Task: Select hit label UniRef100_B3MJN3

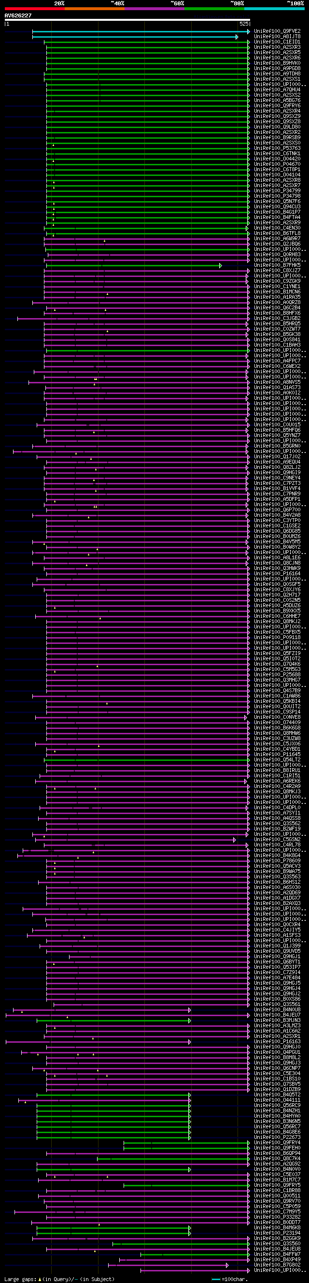Action: [x=277, y=1020]
